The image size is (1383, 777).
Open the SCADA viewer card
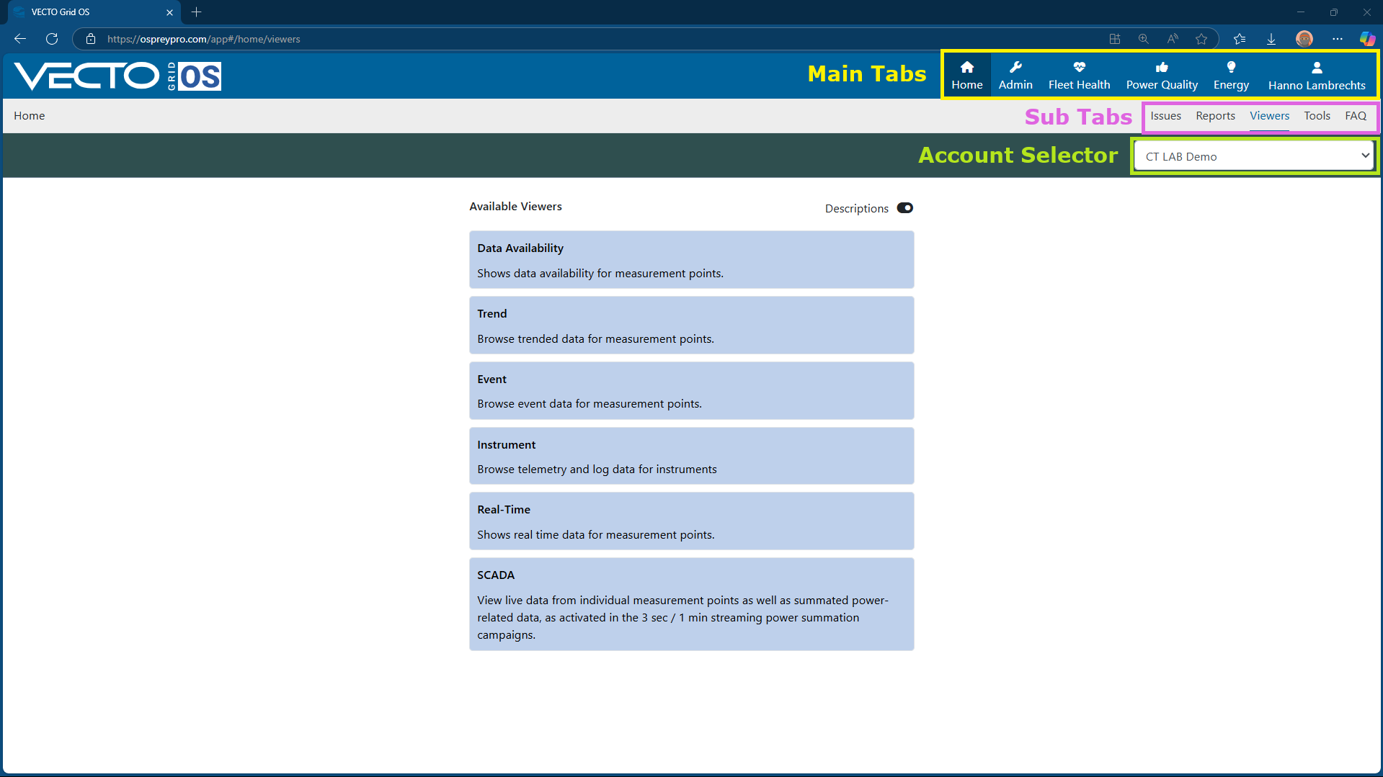pos(691,604)
